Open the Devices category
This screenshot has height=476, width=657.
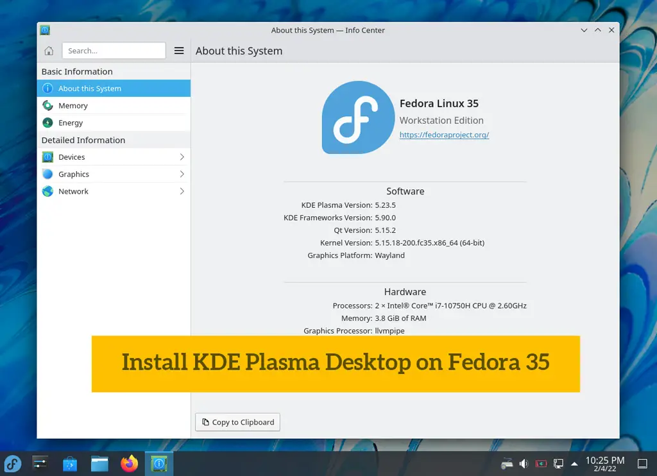[114, 157]
